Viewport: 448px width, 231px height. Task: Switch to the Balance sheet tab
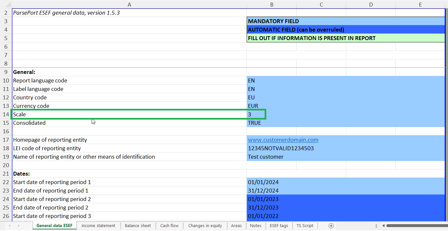click(x=138, y=225)
